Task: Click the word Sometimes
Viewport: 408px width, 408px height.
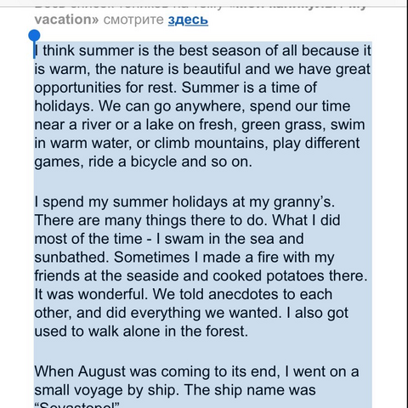Action: point(151,258)
